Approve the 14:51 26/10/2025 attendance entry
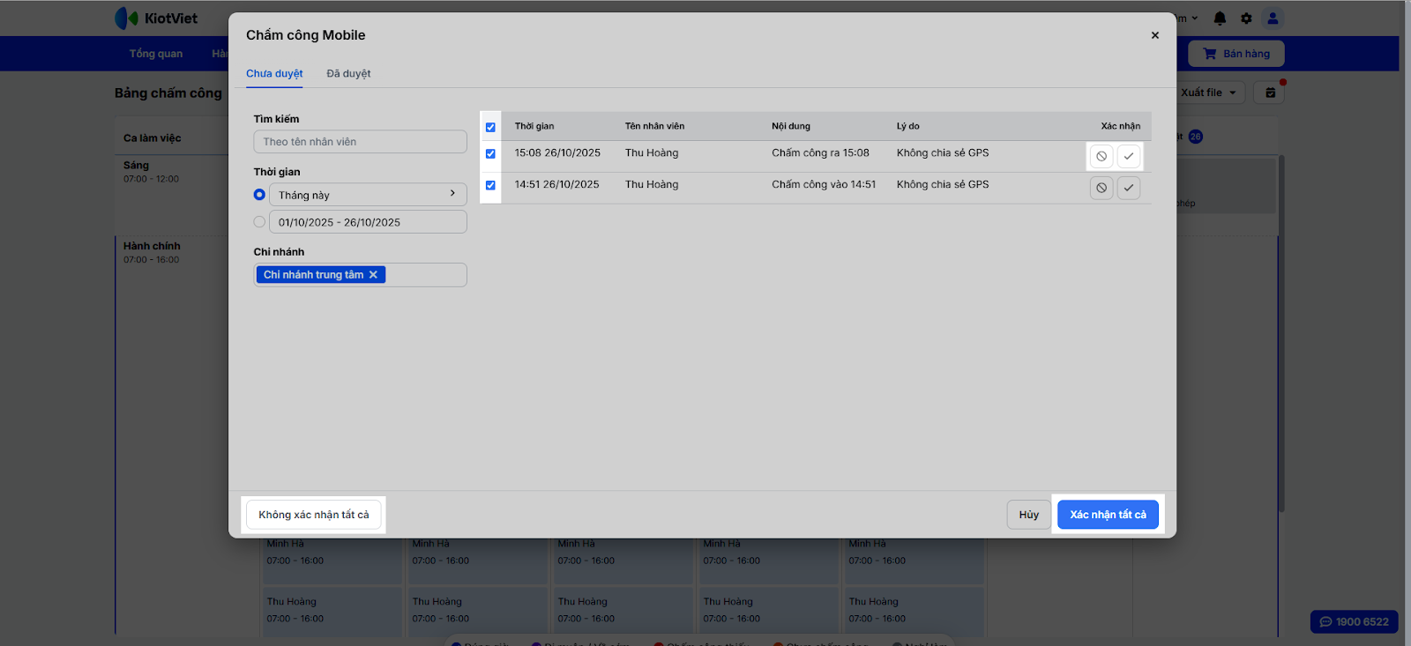This screenshot has height=646, width=1411. (1129, 188)
